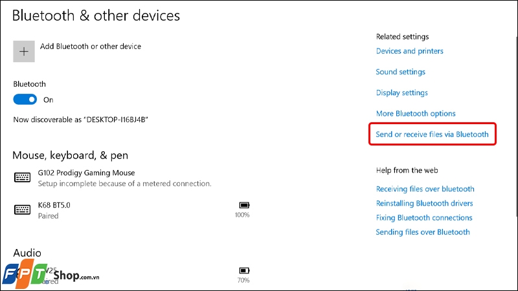This screenshot has height=291, width=518.
Task: Click Add Bluetooth or other device label
Action: click(91, 47)
